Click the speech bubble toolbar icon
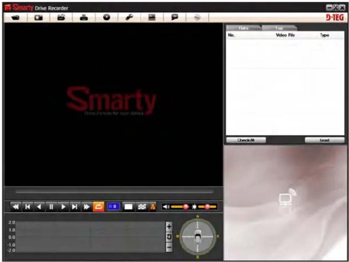Image resolution: width=349 pixels, height=262 pixels. [x=175, y=17]
